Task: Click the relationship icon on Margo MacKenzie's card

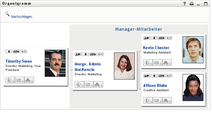Action: tap(93, 54)
